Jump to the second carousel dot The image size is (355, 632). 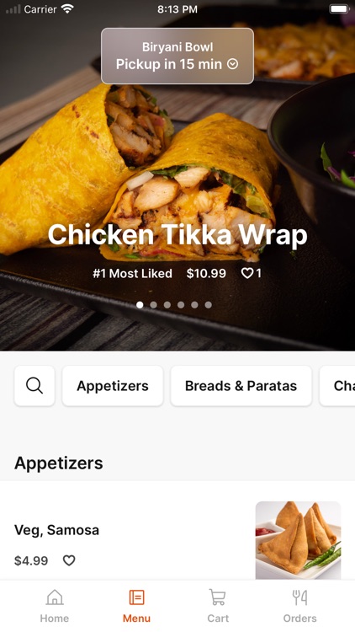(x=153, y=305)
